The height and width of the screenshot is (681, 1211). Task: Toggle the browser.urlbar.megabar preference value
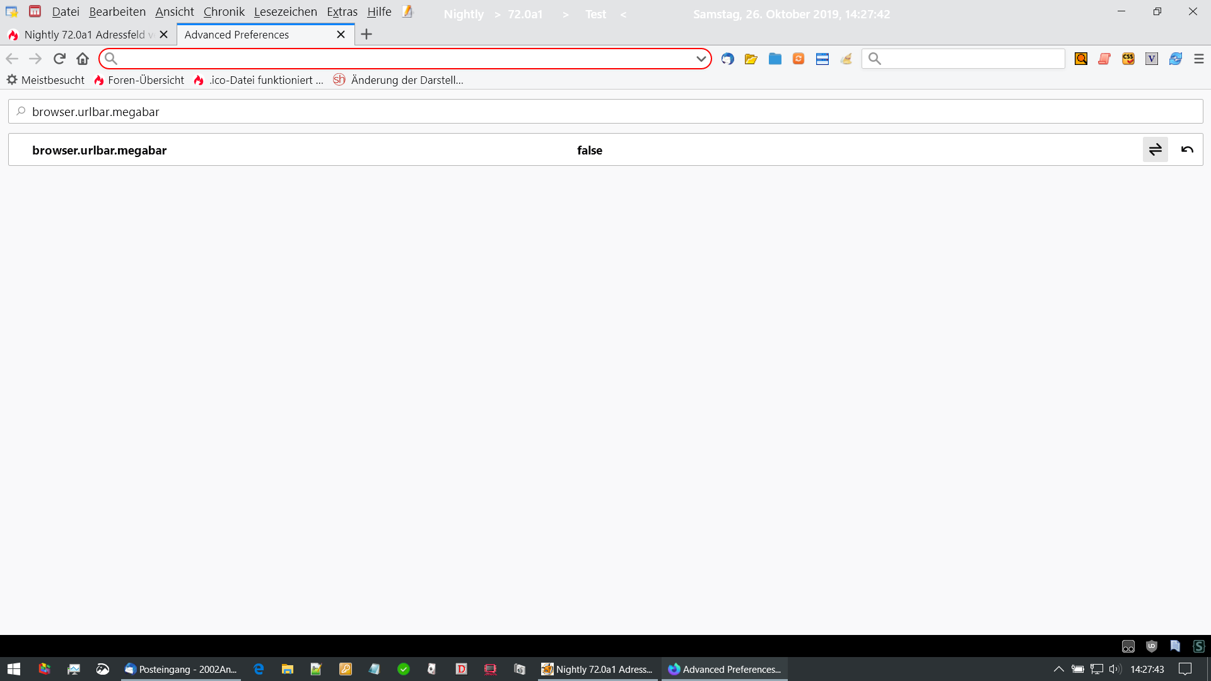(1155, 149)
